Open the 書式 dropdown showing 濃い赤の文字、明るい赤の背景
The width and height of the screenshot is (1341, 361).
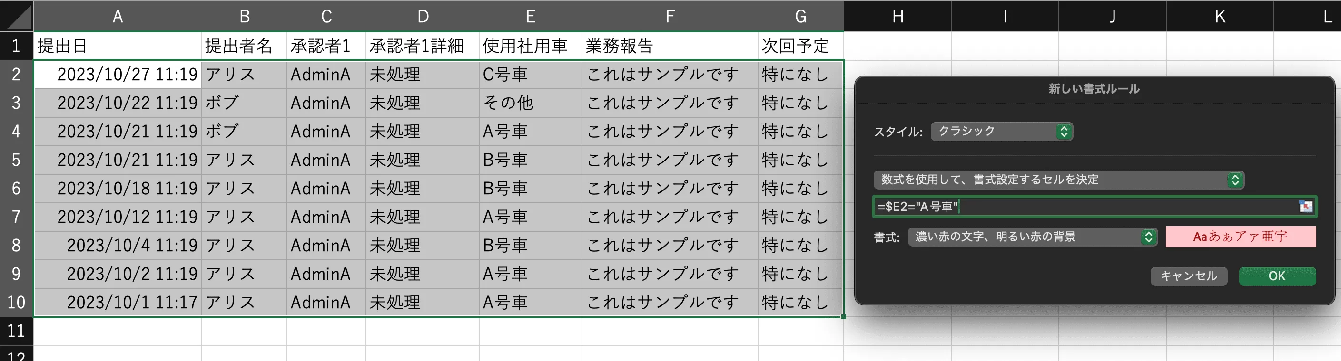1031,237
